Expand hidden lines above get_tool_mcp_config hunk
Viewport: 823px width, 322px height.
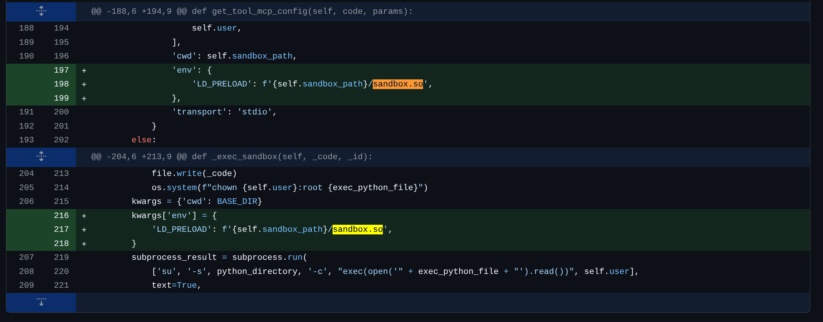pos(41,11)
